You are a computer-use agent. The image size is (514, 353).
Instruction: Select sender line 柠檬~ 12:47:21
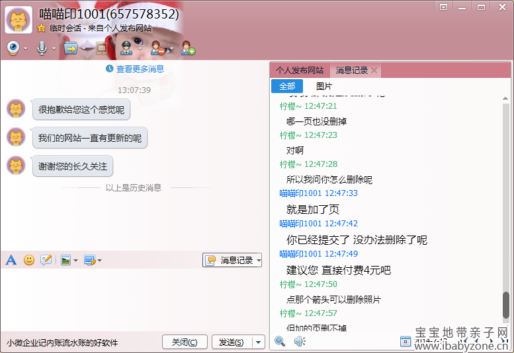[308, 106]
